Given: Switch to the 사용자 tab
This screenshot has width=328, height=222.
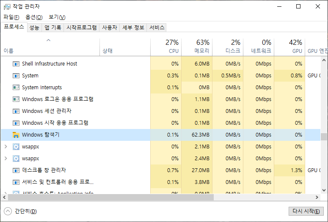Looking at the screenshot, I should click(109, 27).
